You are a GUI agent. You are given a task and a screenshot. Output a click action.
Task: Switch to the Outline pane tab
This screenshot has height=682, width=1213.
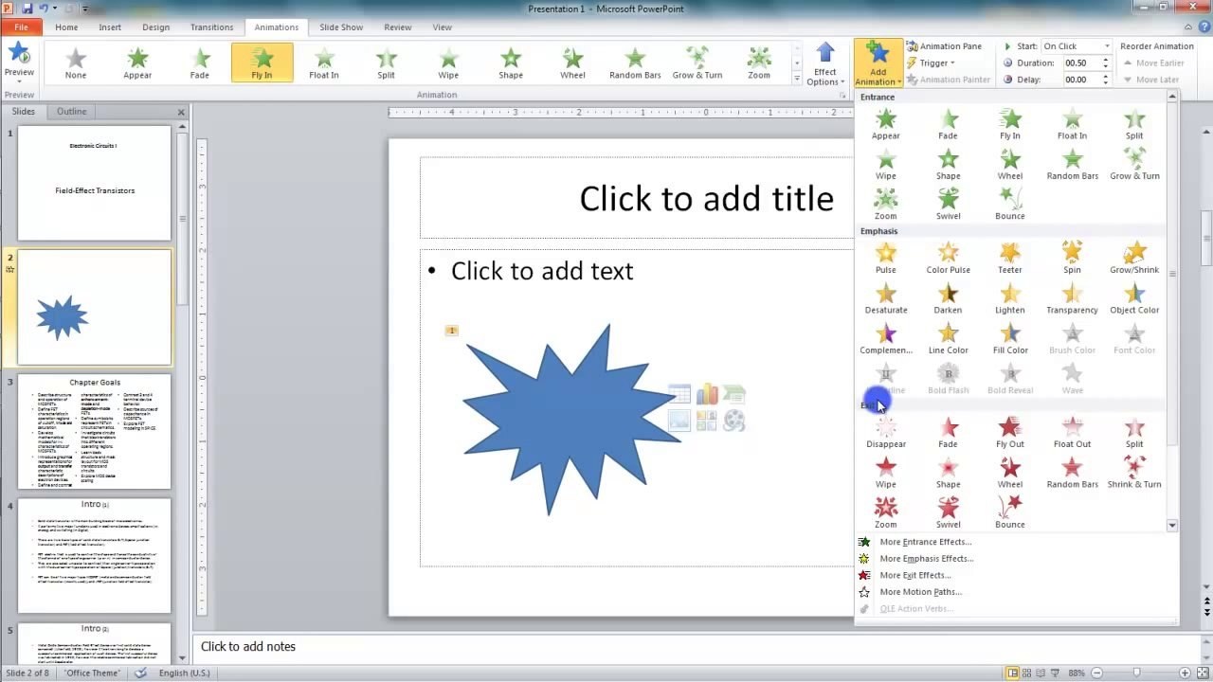pyautogui.click(x=71, y=112)
